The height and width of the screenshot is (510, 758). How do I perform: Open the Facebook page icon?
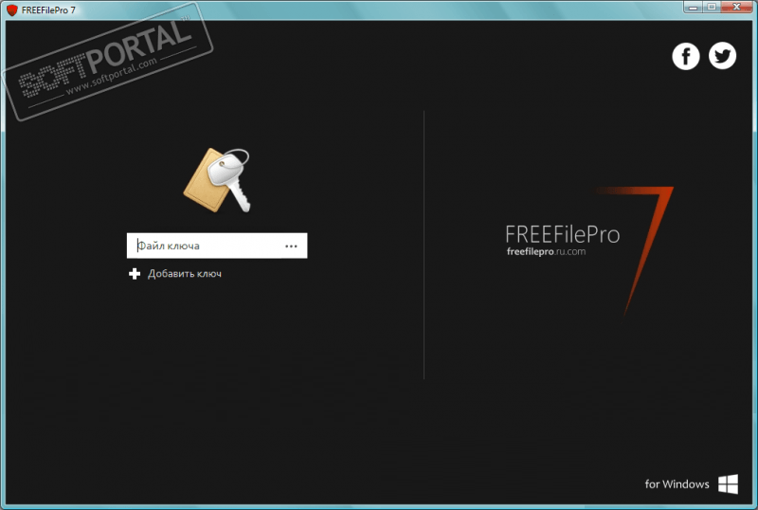pos(685,56)
